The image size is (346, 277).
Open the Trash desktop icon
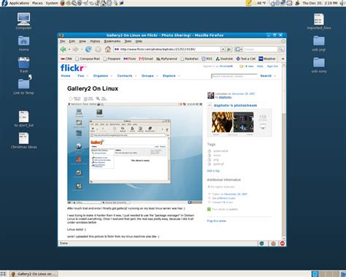24,65
